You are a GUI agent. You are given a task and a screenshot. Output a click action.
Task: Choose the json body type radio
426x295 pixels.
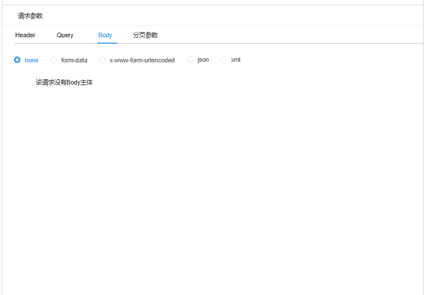point(190,59)
